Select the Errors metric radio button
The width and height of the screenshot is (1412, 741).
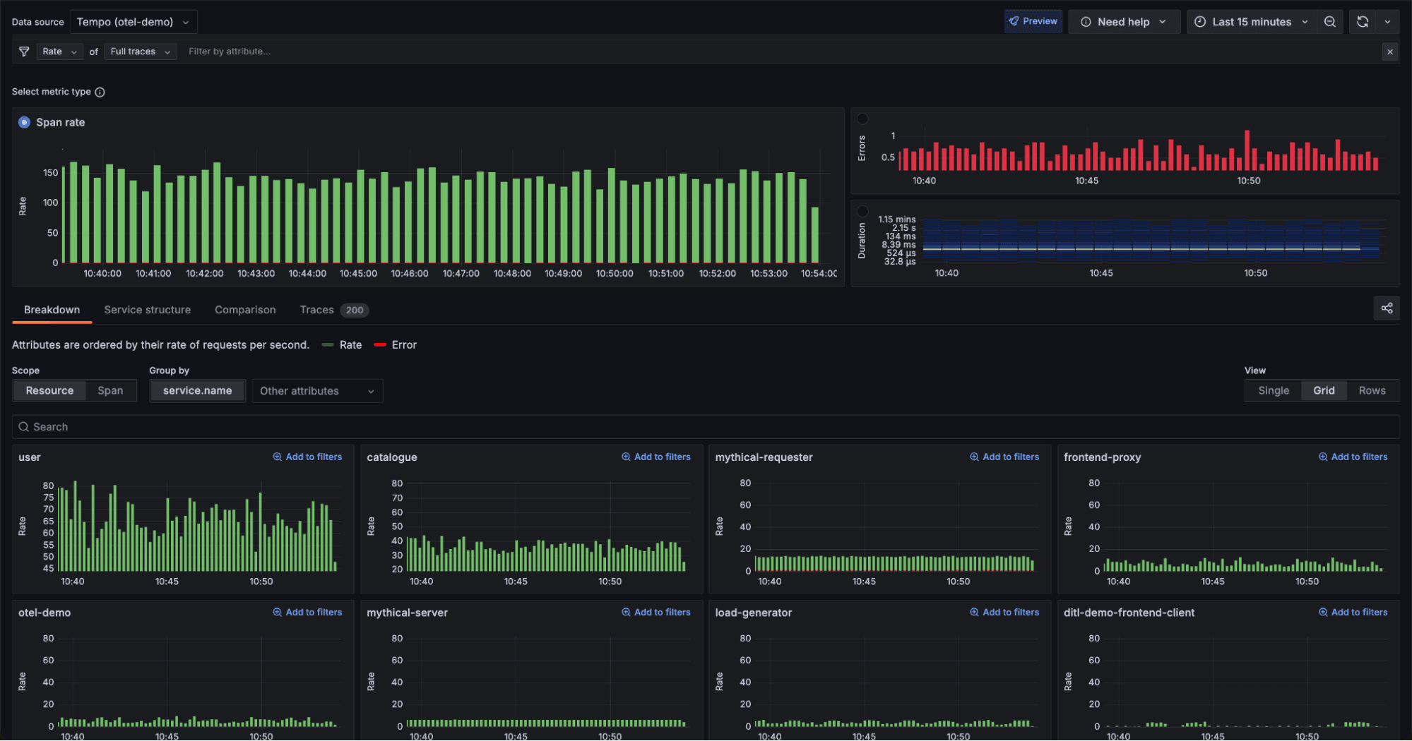862,119
